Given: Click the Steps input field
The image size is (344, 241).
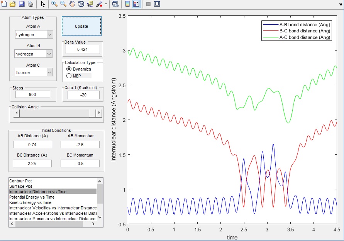Looking at the screenshot, I should [32, 94].
